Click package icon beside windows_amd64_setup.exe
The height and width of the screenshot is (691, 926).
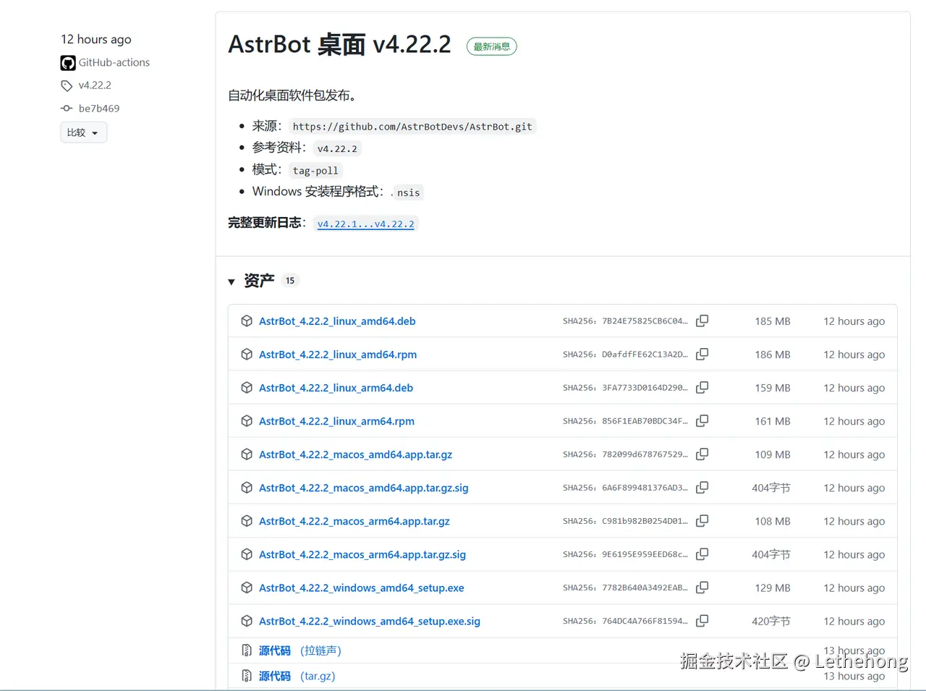[x=247, y=587]
